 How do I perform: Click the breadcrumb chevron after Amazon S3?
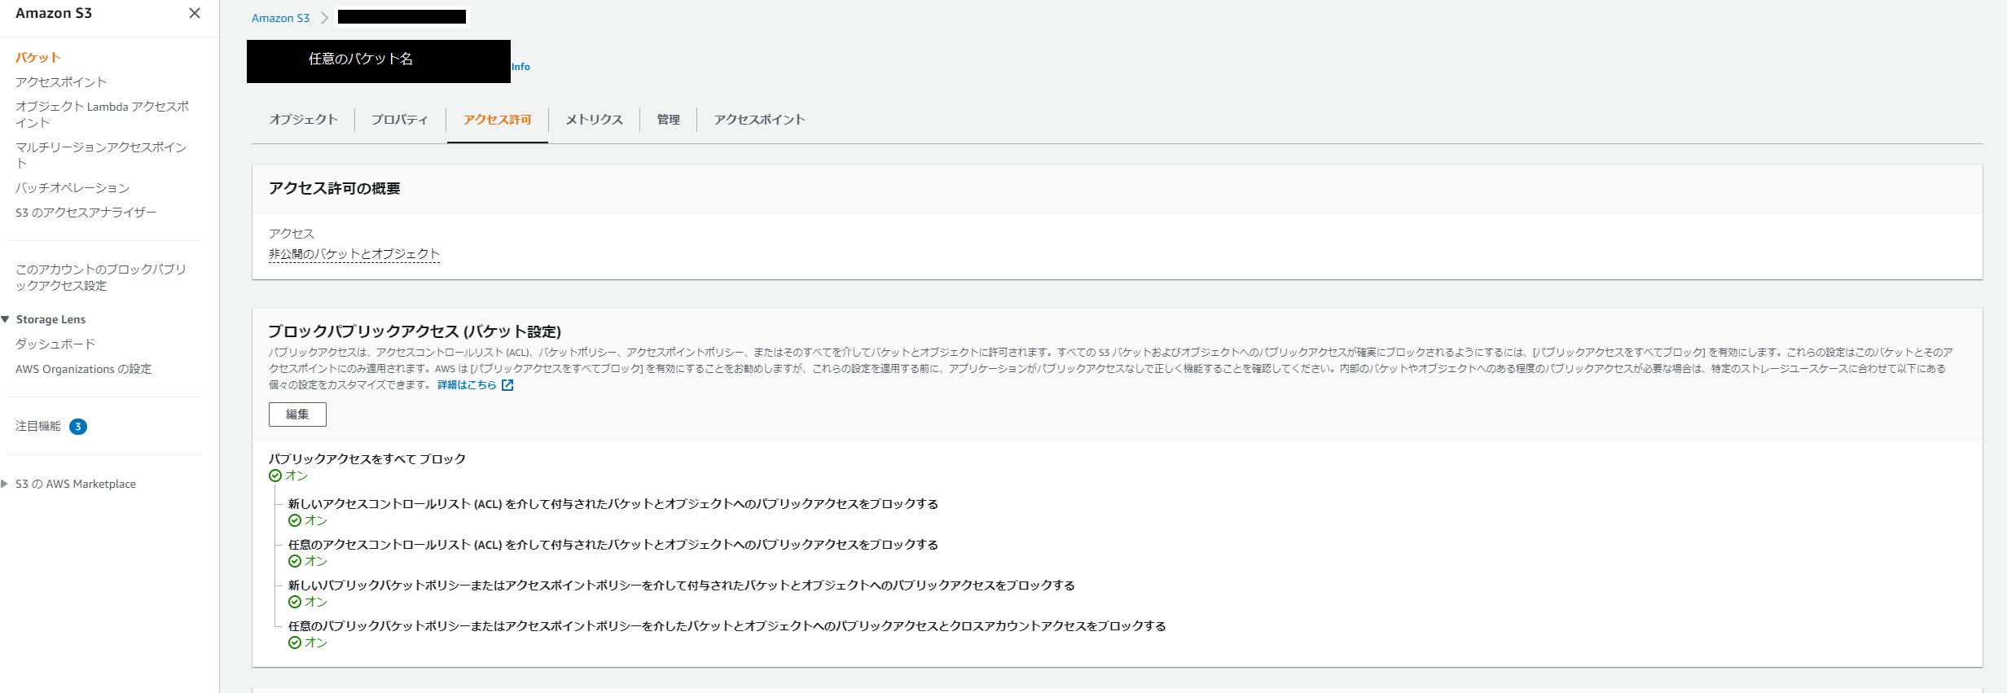[x=324, y=18]
